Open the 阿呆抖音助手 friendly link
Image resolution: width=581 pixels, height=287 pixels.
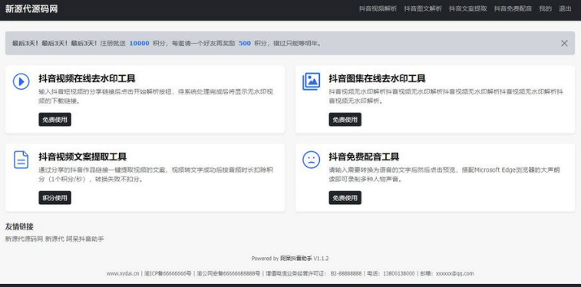click(85, 239)
